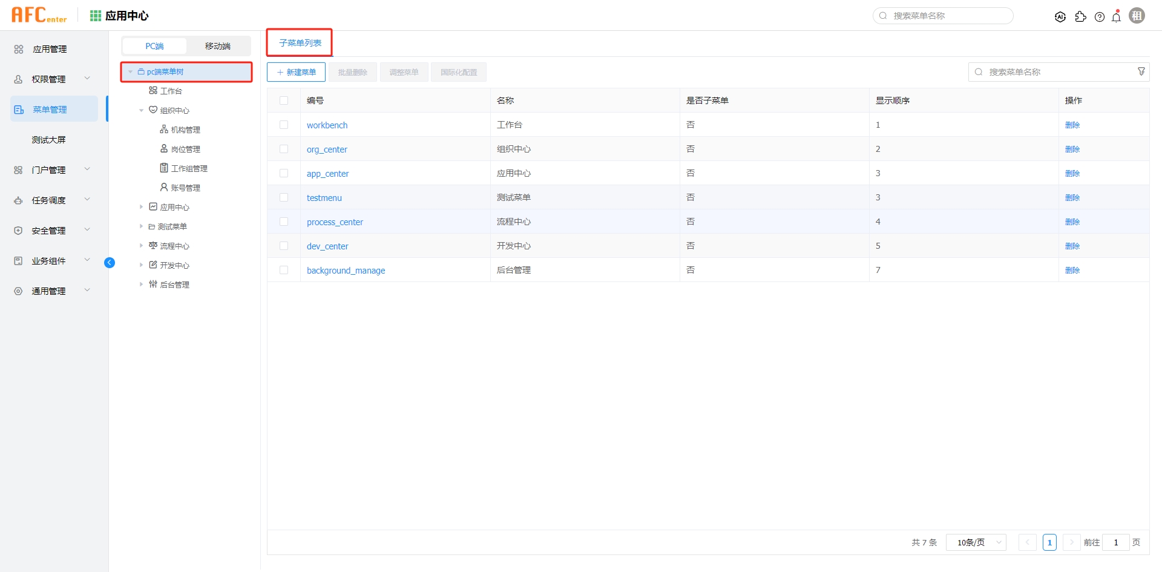Select the PC端 tab
Viewport: 1162px width, 572px height.
point(154,46)
